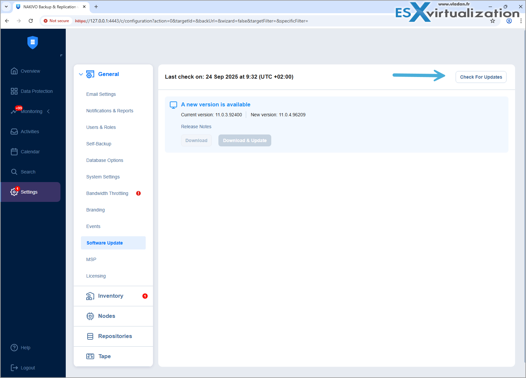Click the Inventory building icon
526x378 pixels.
90,296
